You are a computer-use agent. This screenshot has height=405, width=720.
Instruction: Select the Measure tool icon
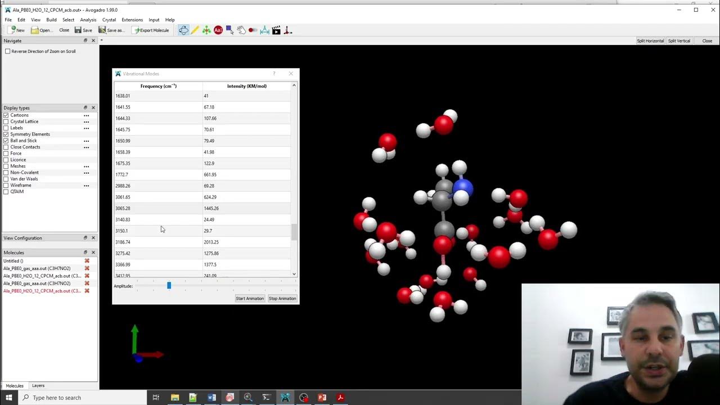[264, 30]
